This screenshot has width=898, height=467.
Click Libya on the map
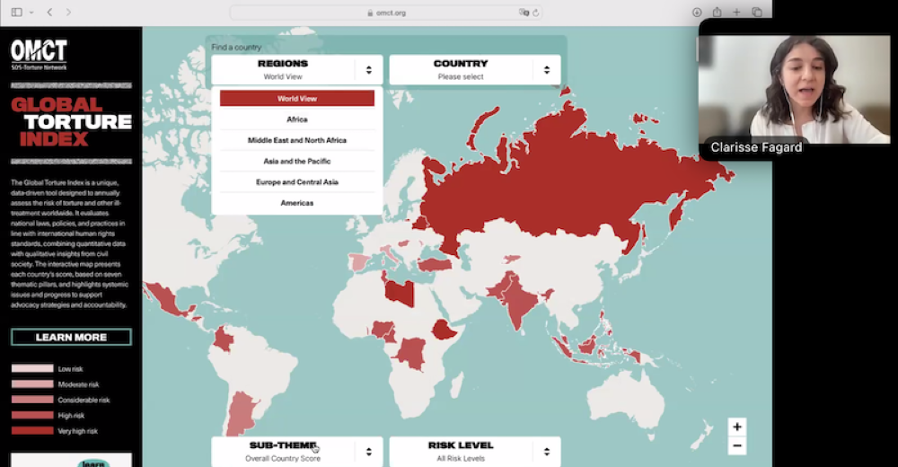pos(400,292)
